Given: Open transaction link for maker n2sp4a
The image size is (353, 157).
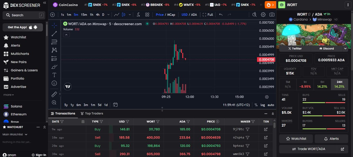Looking at the screenshot, I should click(x=266, y=137).
